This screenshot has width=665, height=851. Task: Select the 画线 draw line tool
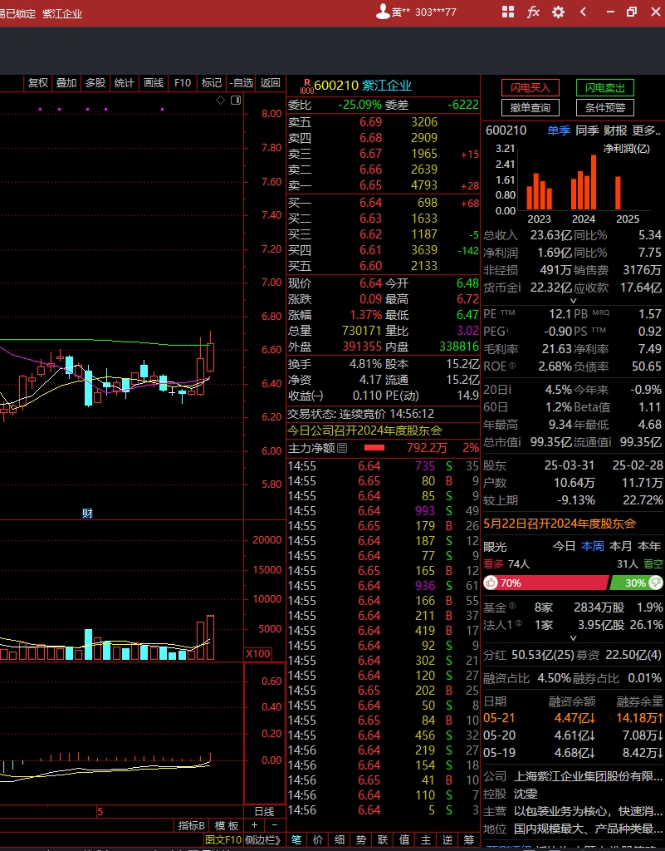pyautogui.click(x=154, y=83)
